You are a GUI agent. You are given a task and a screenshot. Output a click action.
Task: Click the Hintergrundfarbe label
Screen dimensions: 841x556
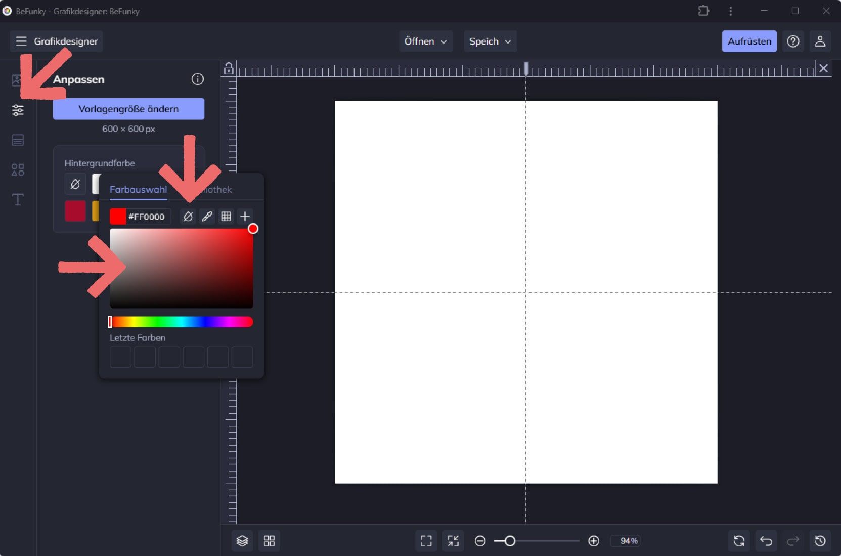[100, 163]
